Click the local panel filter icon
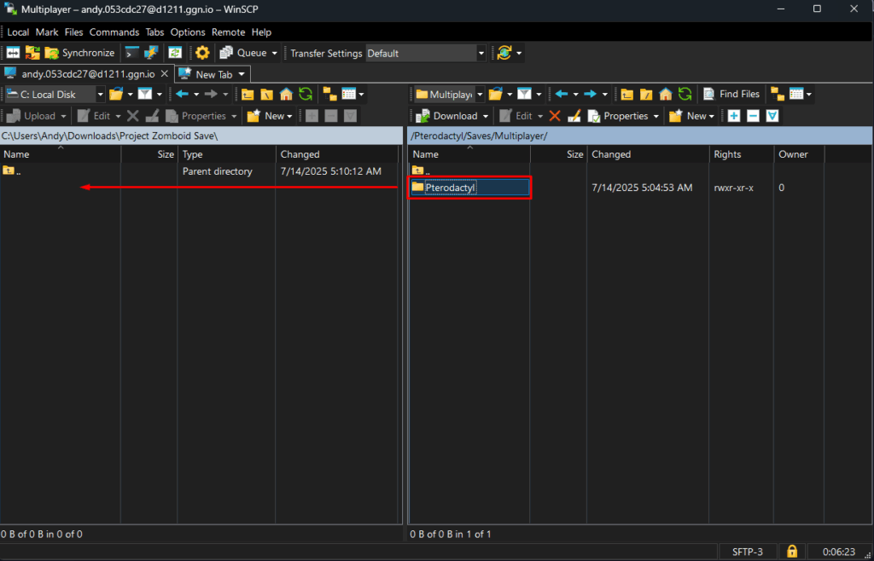The height and width of the screenshot is (561, 874). (145, 94)
